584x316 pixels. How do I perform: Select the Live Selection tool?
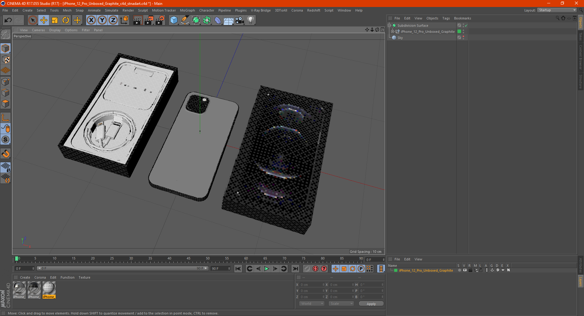tap(33, 20)
